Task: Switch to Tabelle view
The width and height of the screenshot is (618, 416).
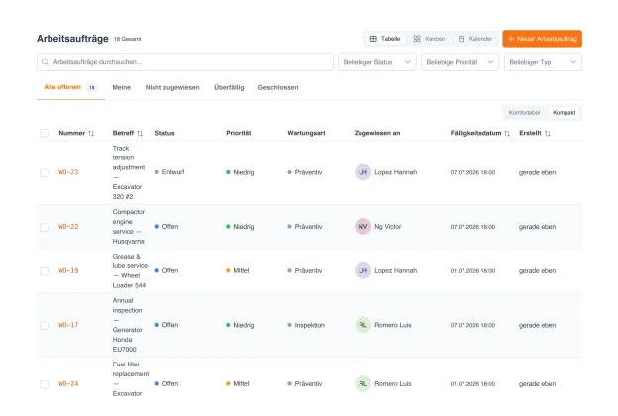Action: tap(385, 39)
